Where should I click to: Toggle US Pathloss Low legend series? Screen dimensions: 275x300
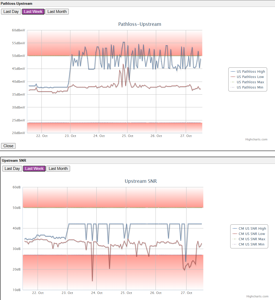(250, 77)
